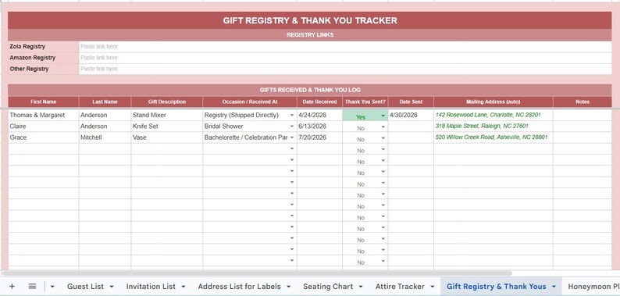Switch to the Guest List tab
Image resolution: width=620 pixels, height=296 pixels.
coord(85,287)
